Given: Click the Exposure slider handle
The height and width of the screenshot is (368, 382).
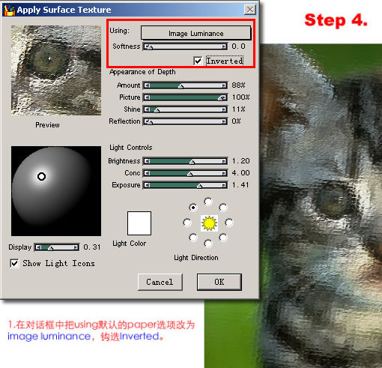Looking at the screenshot, I should [x=199, y=186].
